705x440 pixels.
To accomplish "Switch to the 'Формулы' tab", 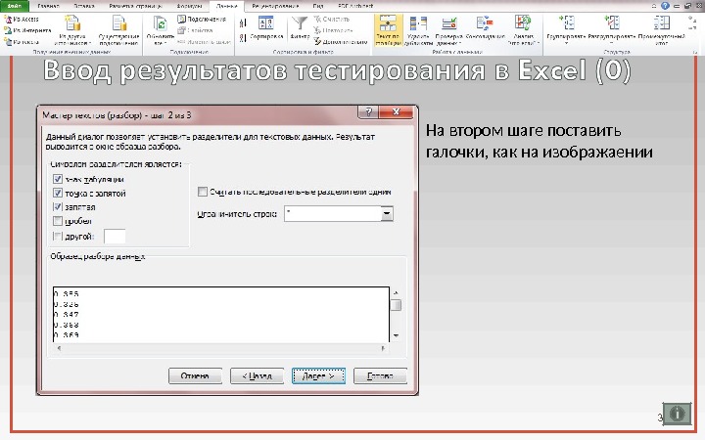I will point(189,6).
